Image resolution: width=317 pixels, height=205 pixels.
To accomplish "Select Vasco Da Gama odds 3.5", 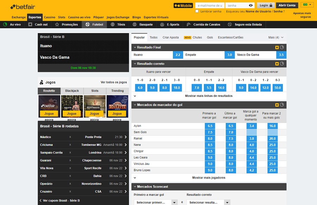I will point(281,55).
